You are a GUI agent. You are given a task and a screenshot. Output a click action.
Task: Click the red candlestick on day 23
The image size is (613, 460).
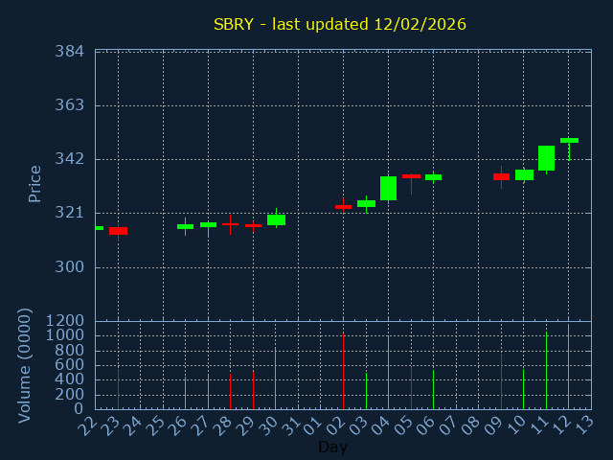point(118,231)
